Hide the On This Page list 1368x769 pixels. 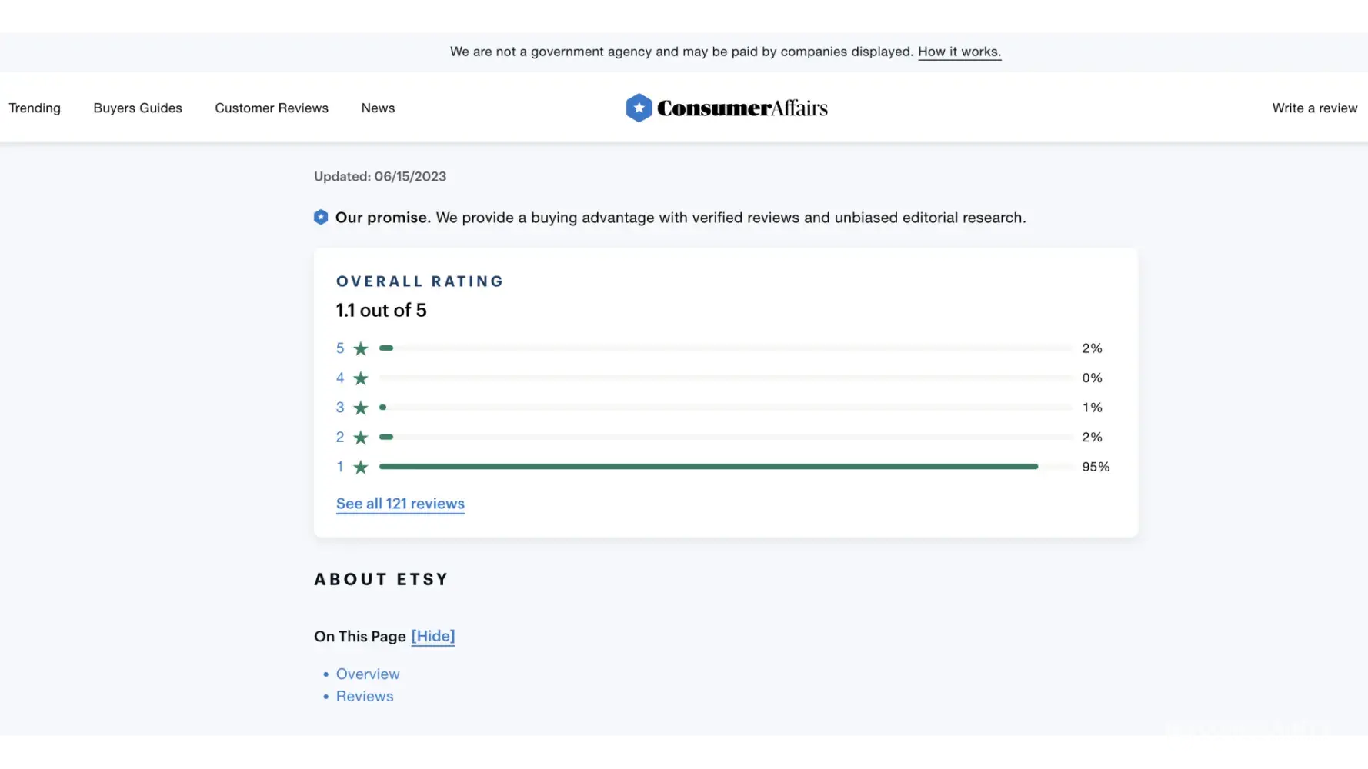tap(432, 637)
